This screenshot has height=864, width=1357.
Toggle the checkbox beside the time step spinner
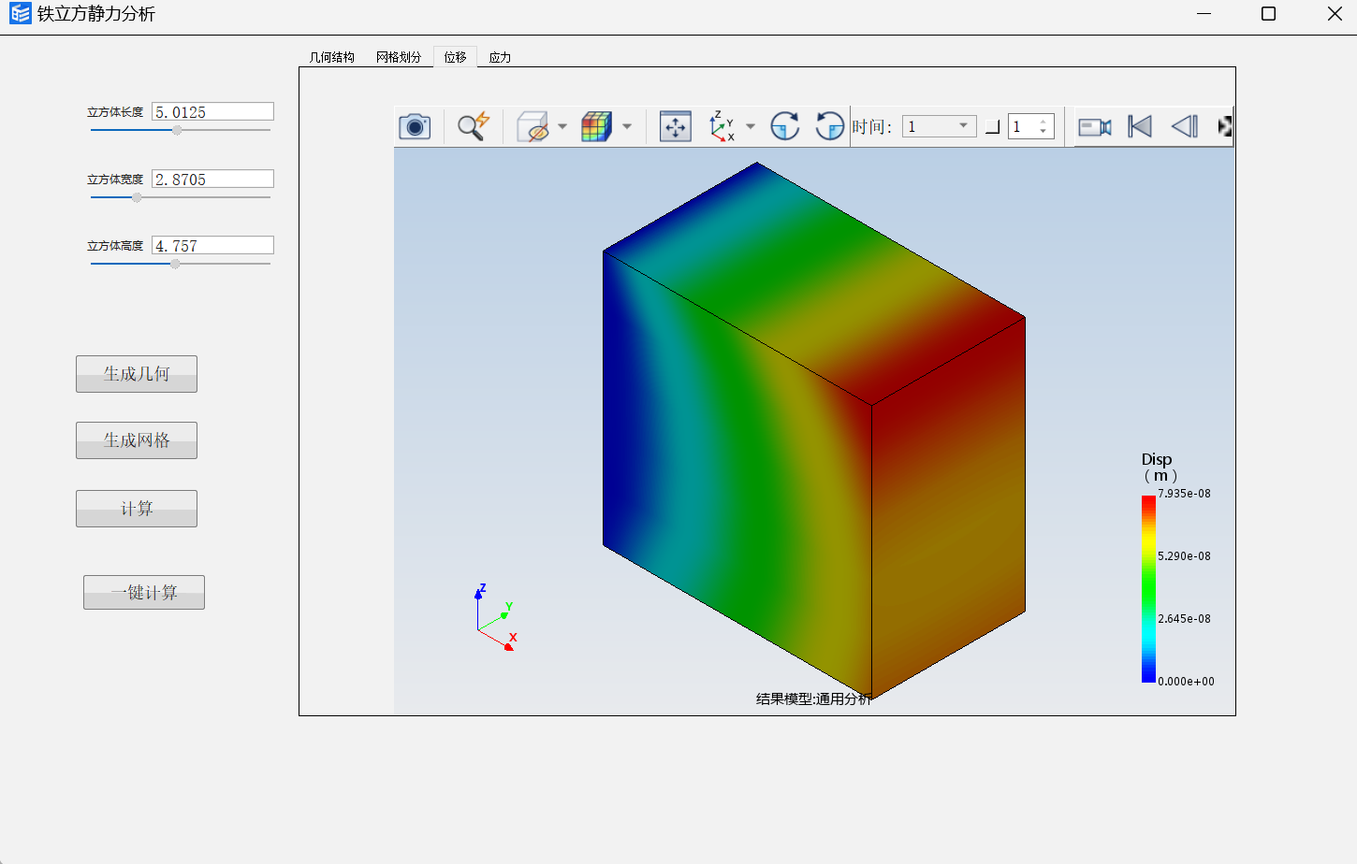993,127
